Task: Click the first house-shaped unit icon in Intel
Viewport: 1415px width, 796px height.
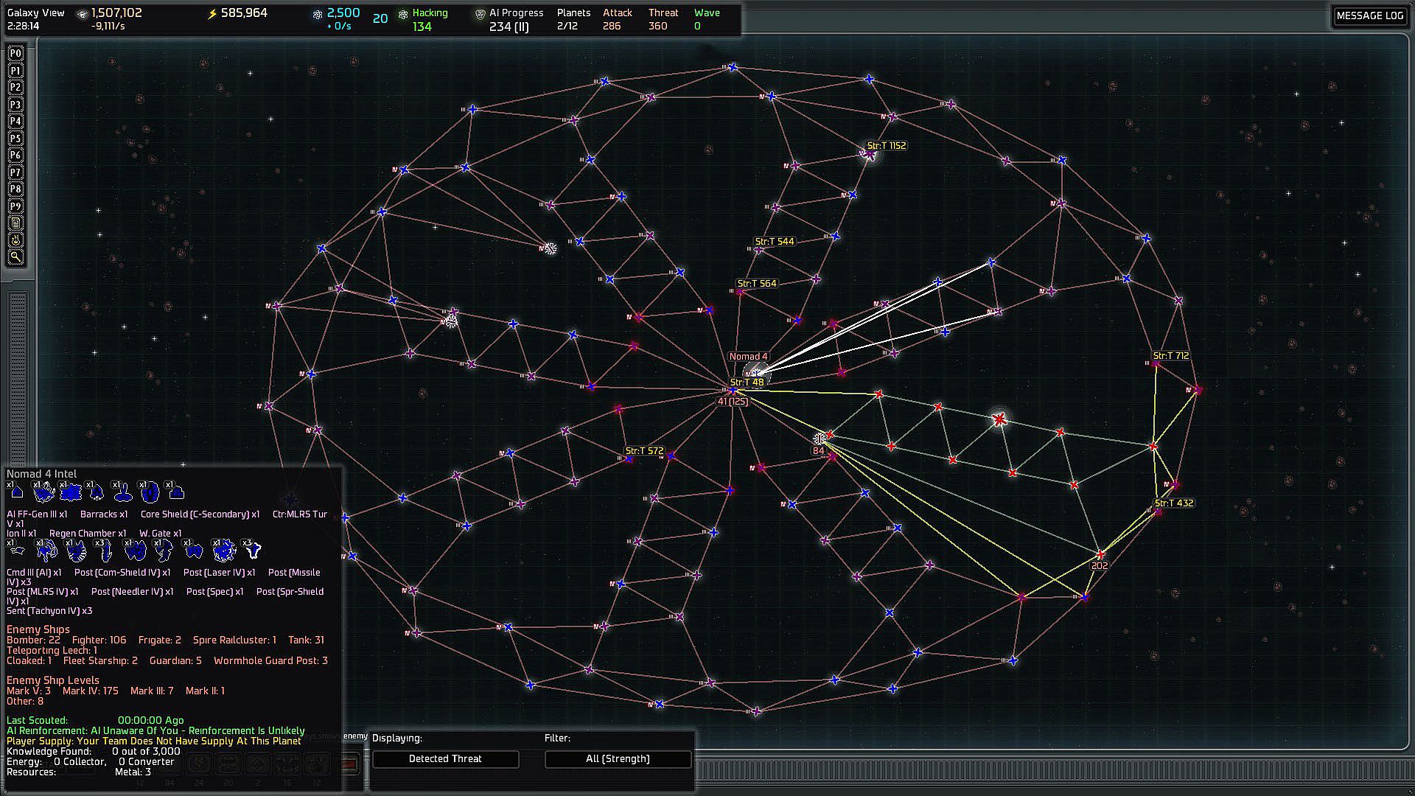Action: pyautogui.click(x=17, y=492)
